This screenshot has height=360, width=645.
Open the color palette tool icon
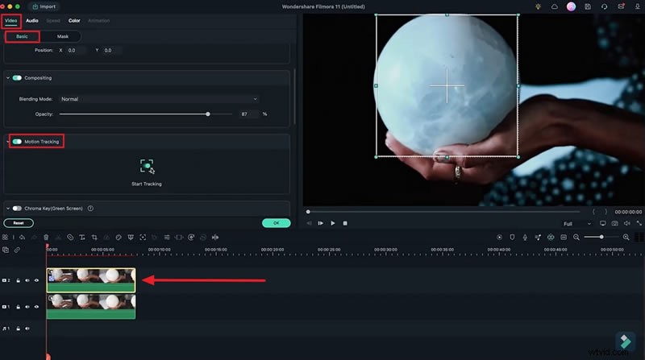[119, 237]
